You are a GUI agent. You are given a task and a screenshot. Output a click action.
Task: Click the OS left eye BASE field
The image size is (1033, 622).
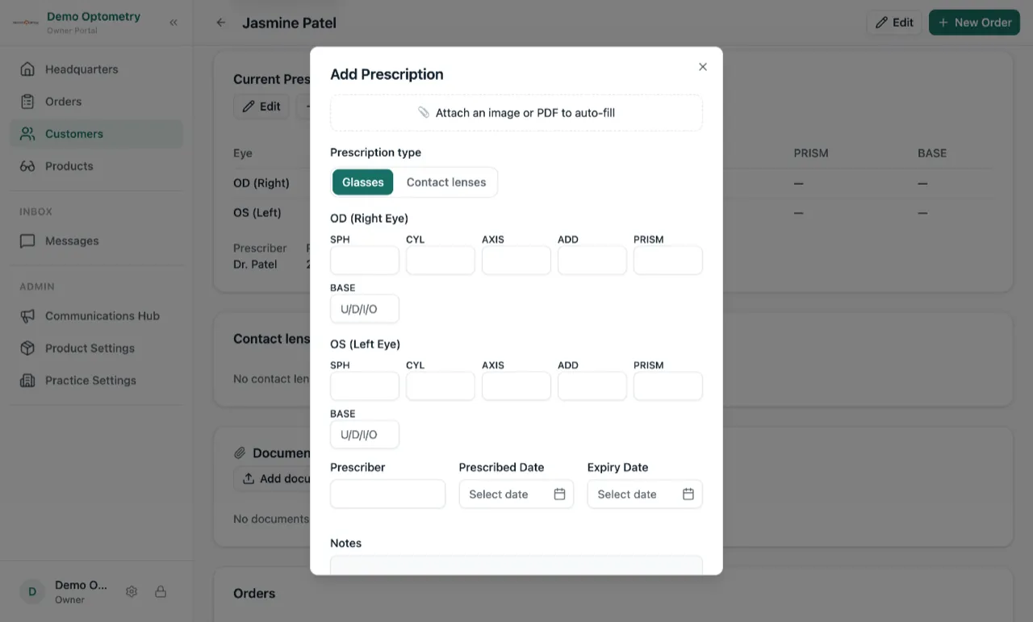point(365,435)
